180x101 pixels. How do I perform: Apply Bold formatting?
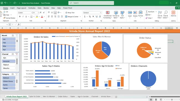[x=20, y=17]
